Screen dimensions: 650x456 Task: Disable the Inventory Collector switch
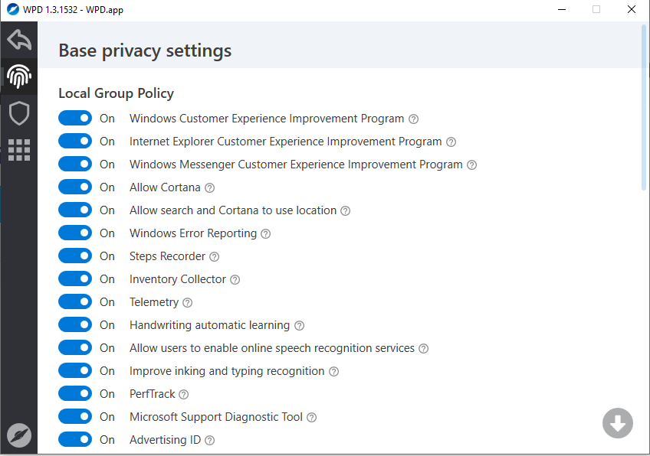[75, 279]
